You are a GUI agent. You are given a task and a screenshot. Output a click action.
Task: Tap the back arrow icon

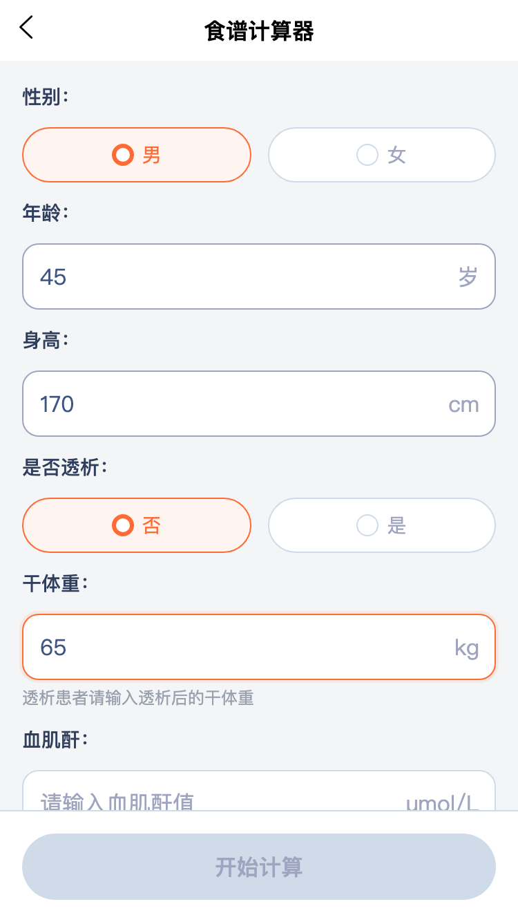coord(26,28)
